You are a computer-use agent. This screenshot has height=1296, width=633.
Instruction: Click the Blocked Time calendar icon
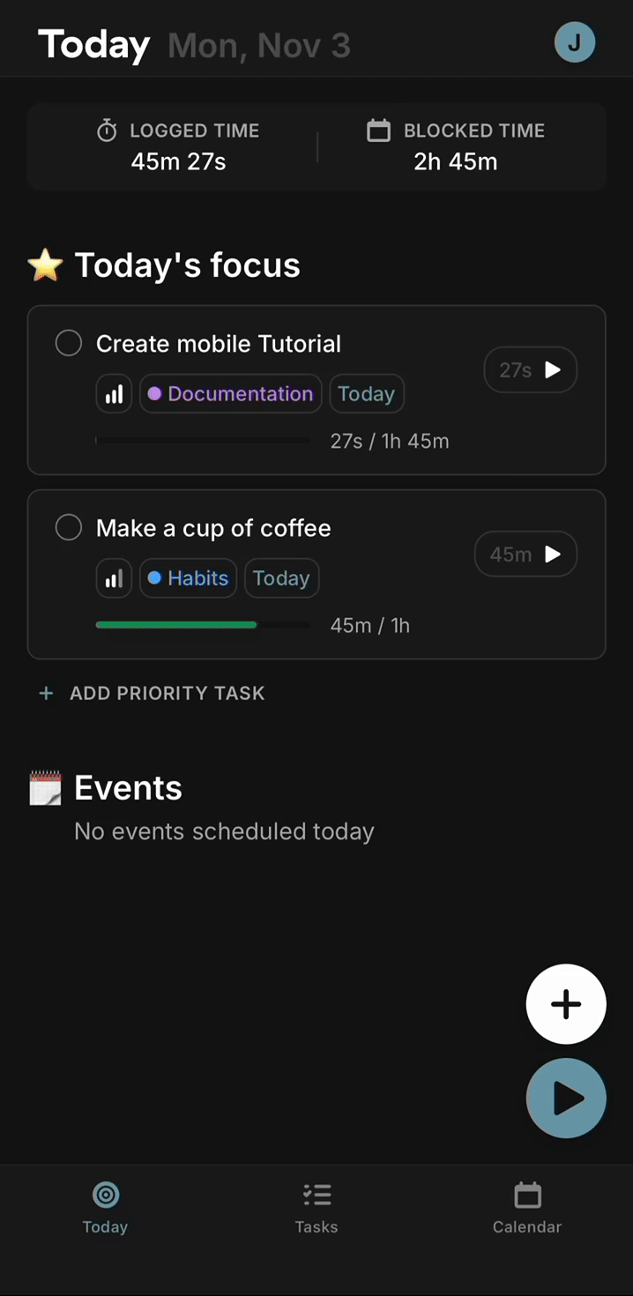tap(378, 131)
